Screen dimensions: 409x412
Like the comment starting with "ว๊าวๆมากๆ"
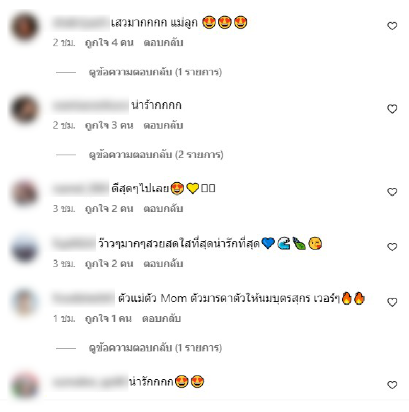coord(392,247)
